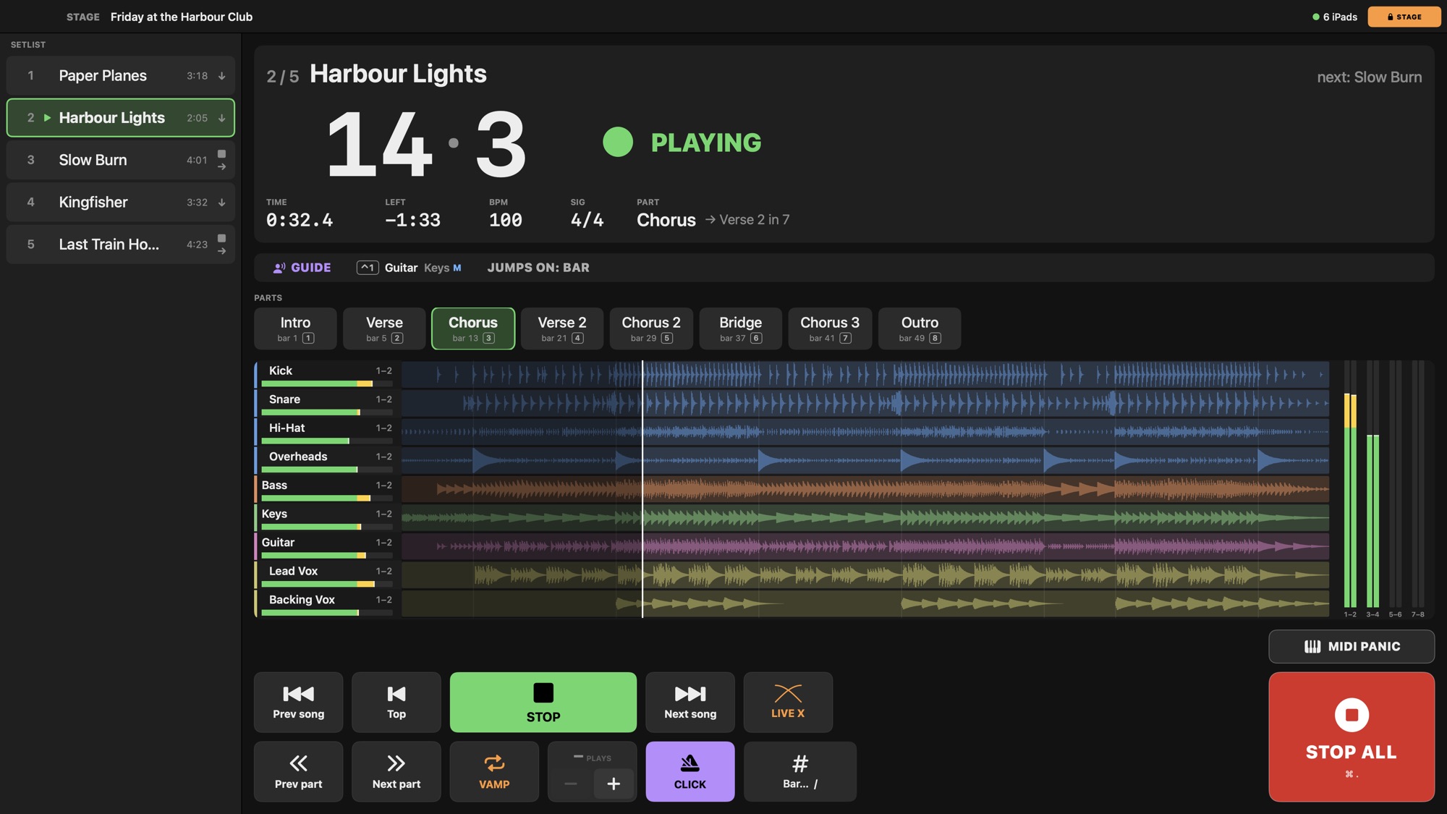Skip to Next song
The width and height of the screenshot is (1447, 814).
(689, 702)
